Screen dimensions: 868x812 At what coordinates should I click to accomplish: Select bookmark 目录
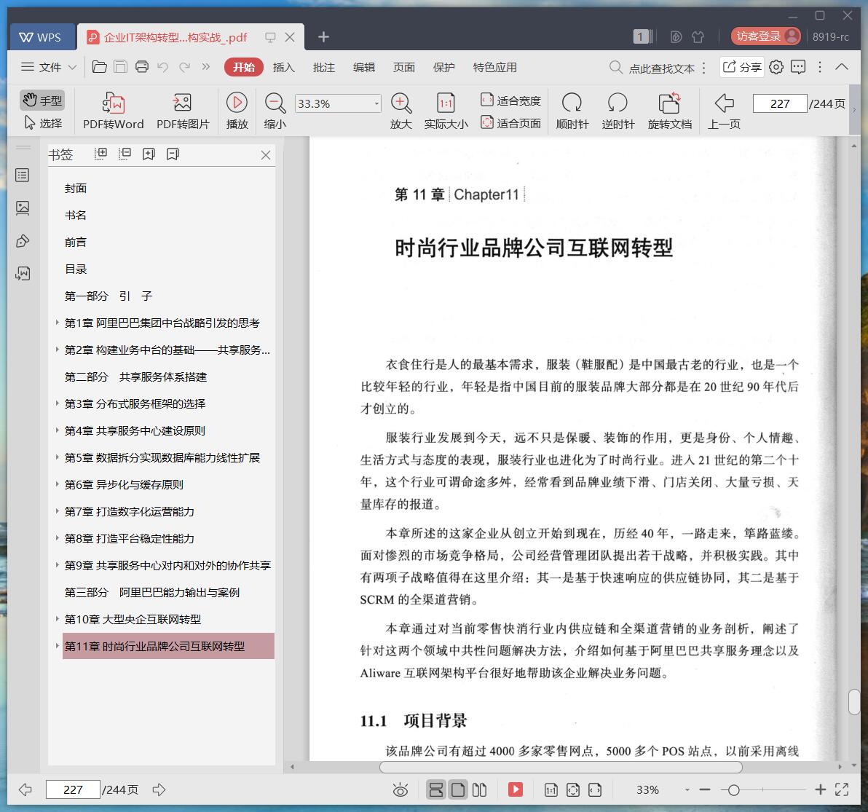coord(76,269)
